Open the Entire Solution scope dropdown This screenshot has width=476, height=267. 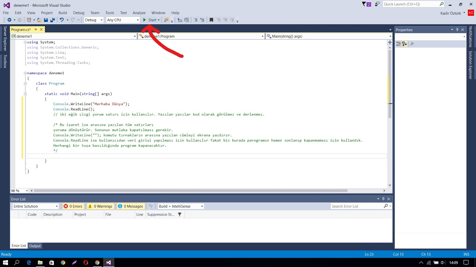[x=35, y=206]
